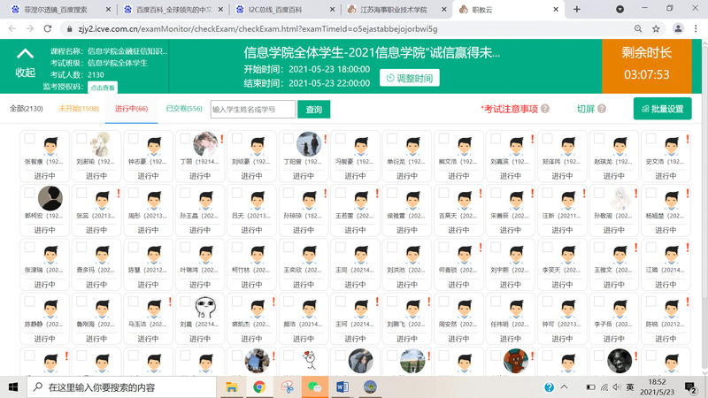Click 丁阳睿's profile photo avatar

[x=307, y=144]
